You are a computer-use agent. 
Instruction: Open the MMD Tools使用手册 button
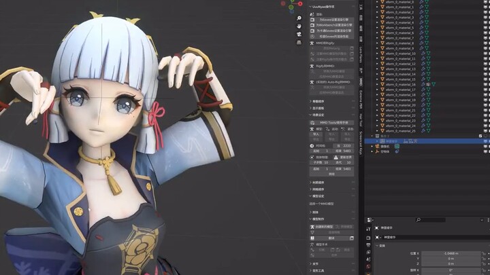[332, 123]
